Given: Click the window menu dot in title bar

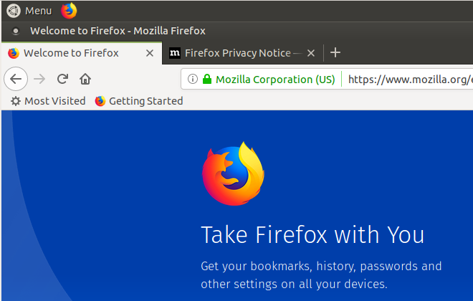Looking at the screenshot, I should pos(15,31).
